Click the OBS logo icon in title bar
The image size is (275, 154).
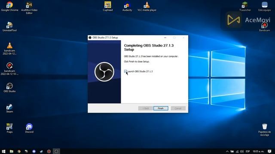point(90,38)
